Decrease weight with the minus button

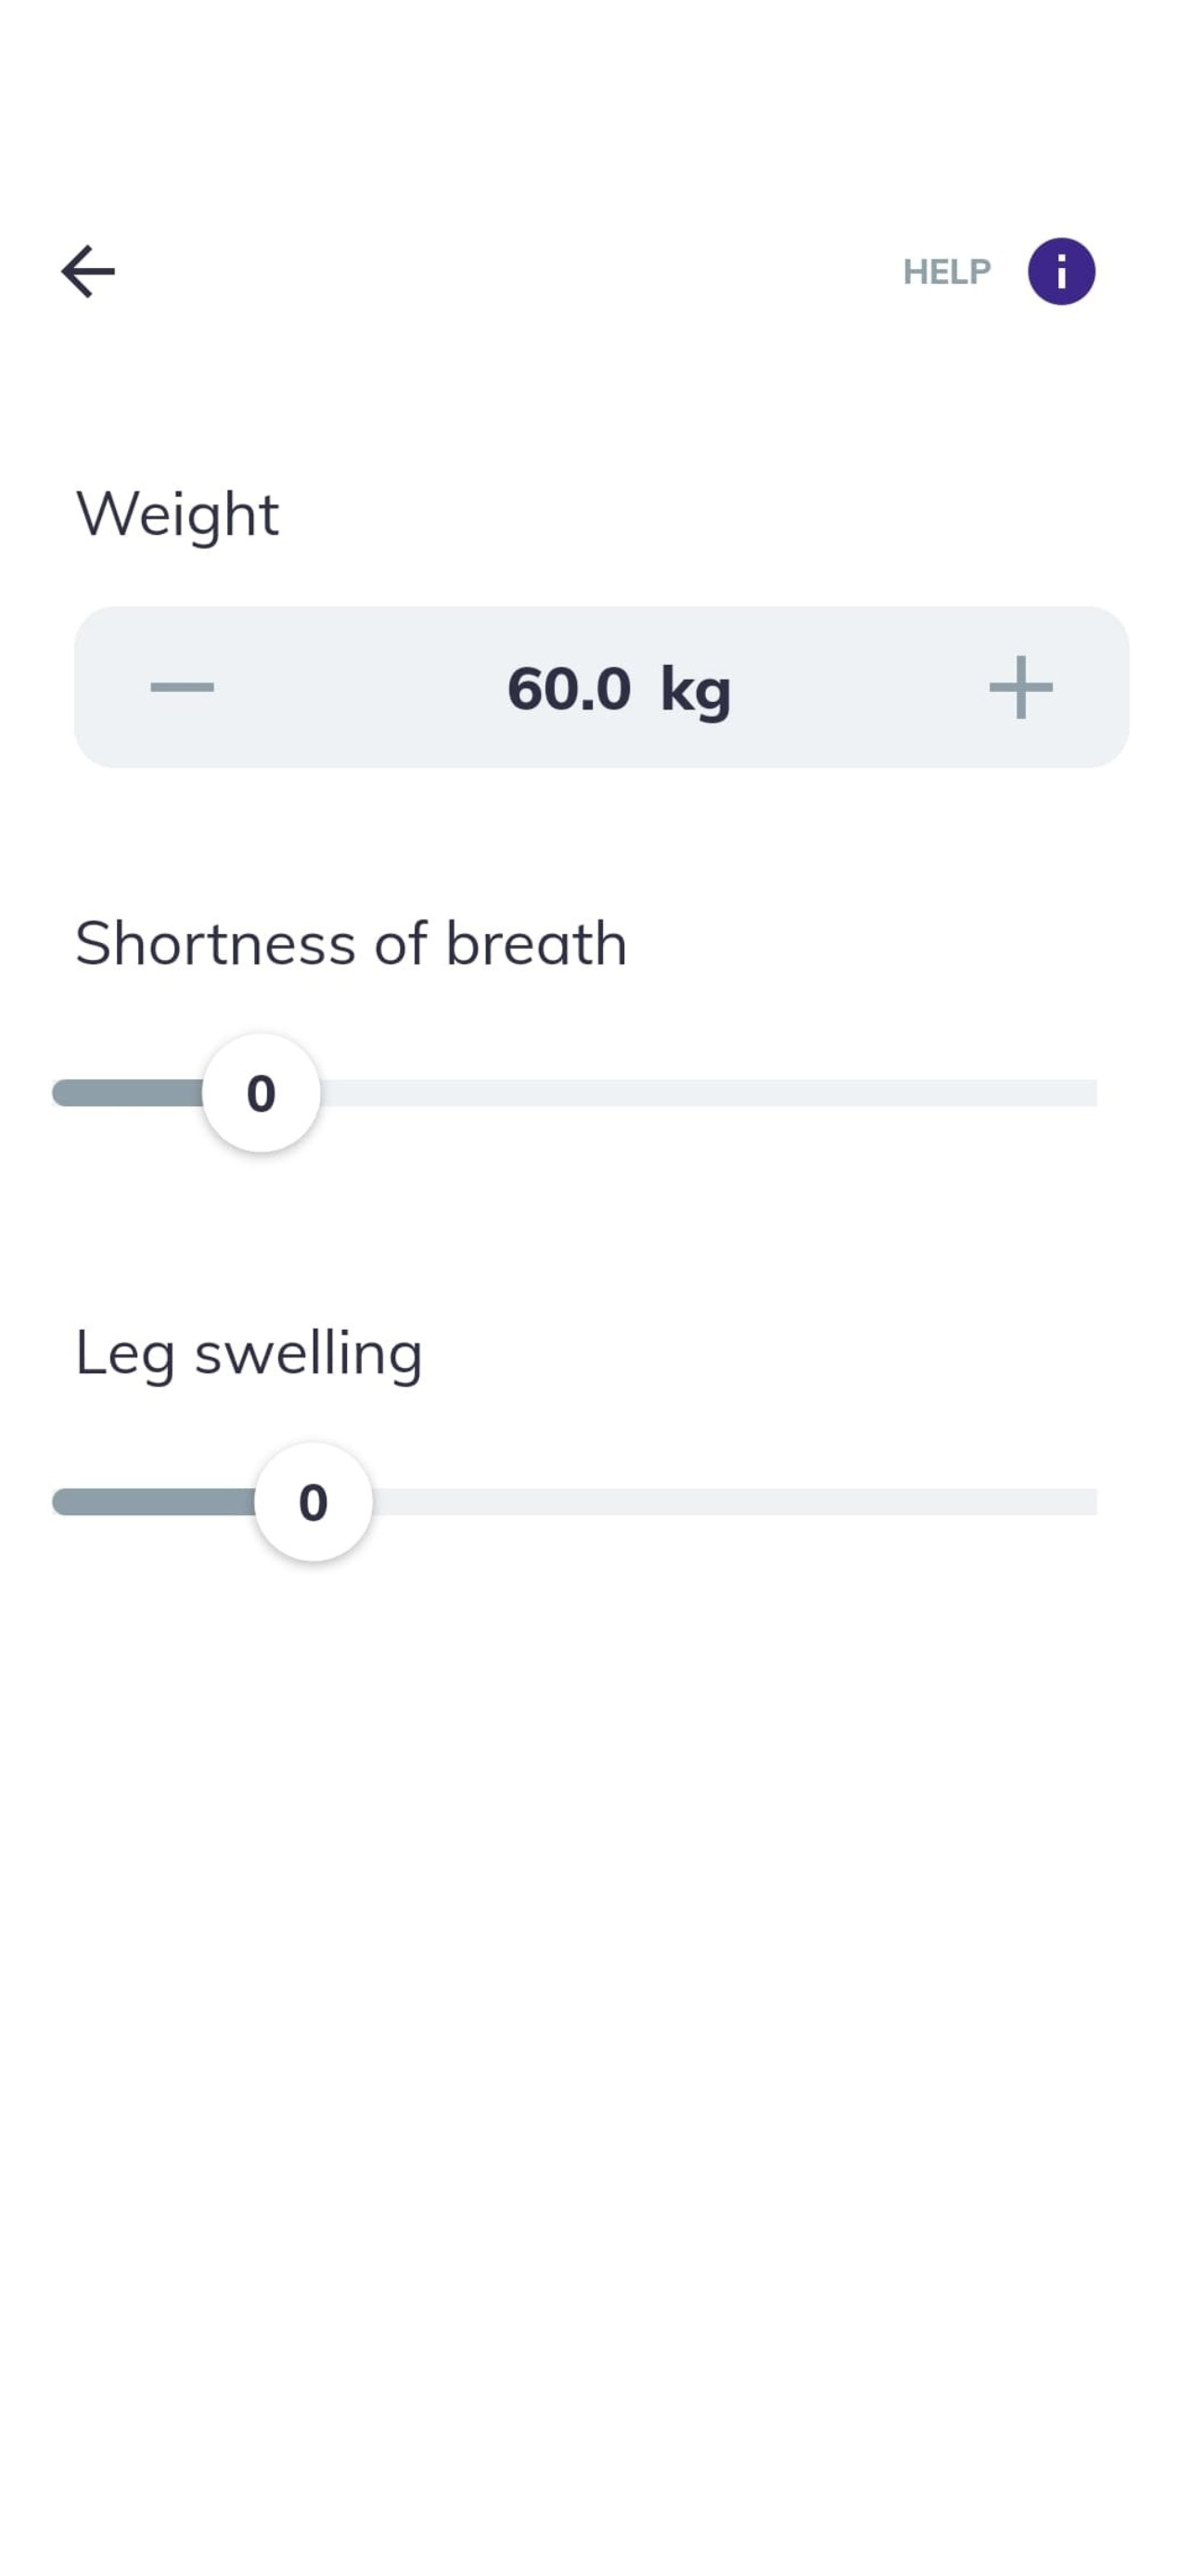[182, 687]
